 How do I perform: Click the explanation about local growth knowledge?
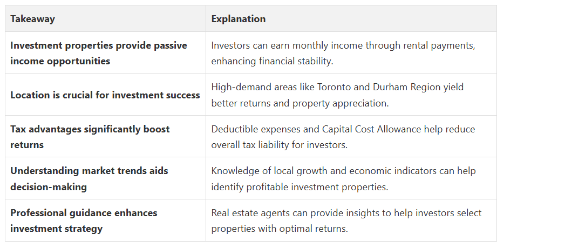343,178
